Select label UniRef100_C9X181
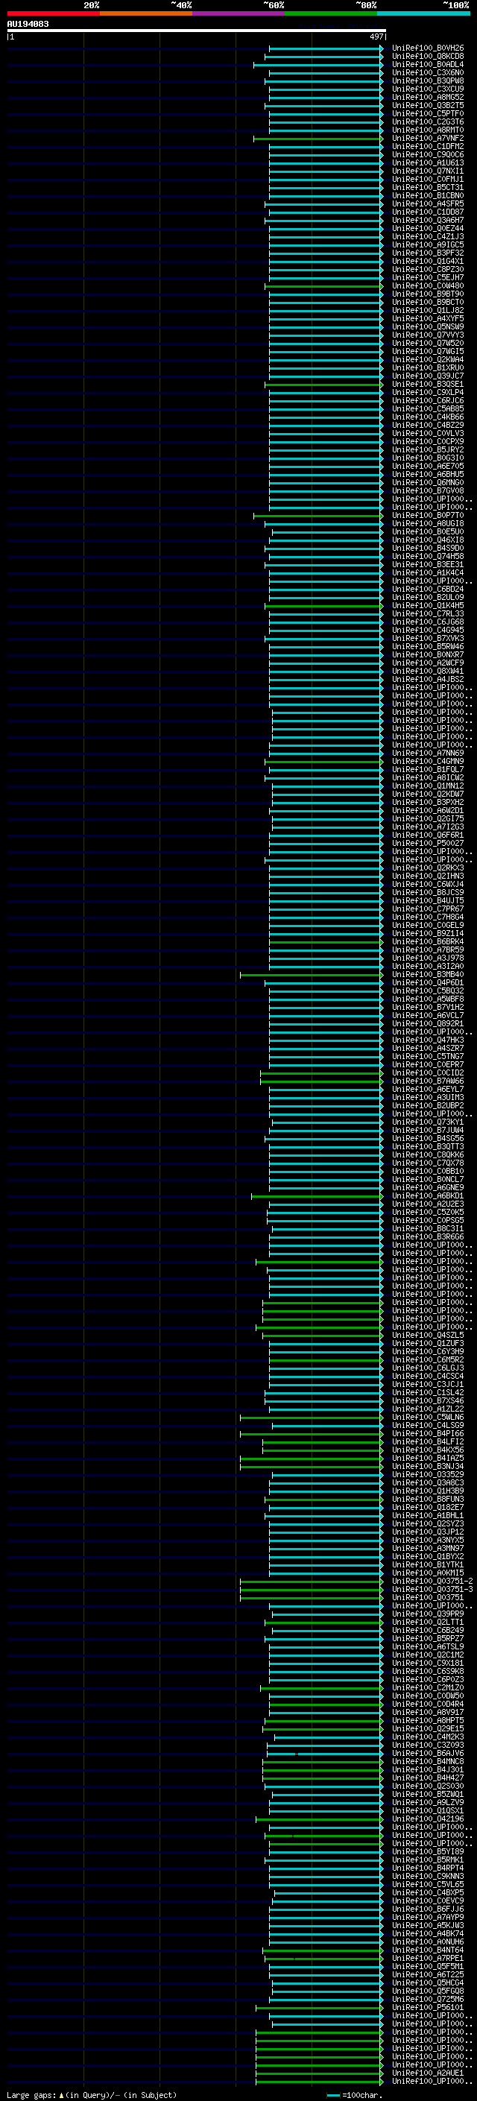Viewport: 477px width, 2101px height. [428, 1663]
